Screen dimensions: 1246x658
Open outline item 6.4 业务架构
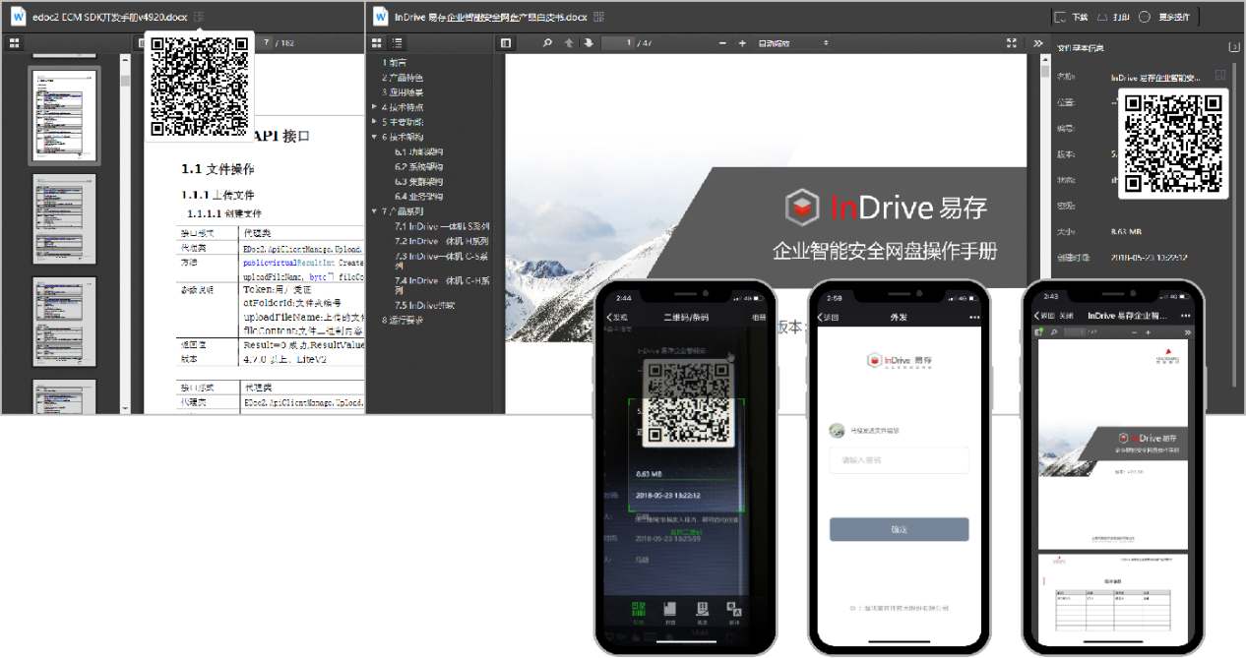(x=419, y=197)
